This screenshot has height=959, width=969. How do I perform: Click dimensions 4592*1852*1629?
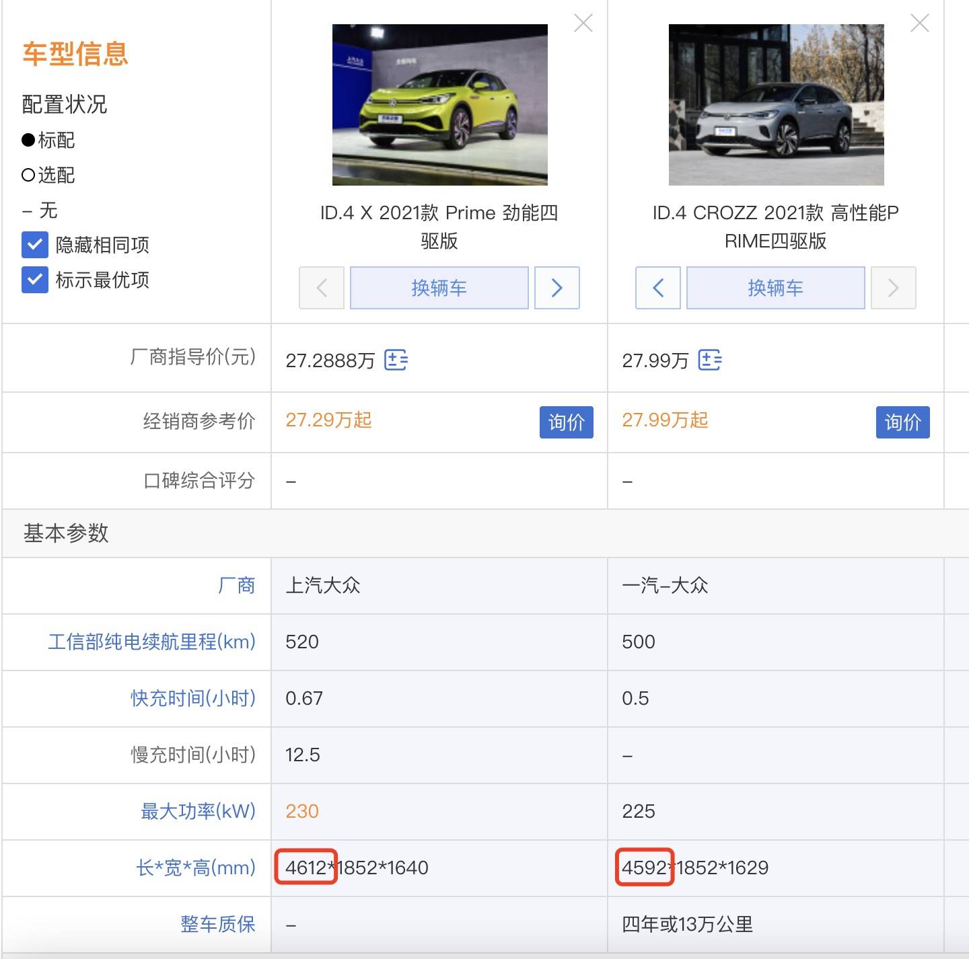click(695, 868)
